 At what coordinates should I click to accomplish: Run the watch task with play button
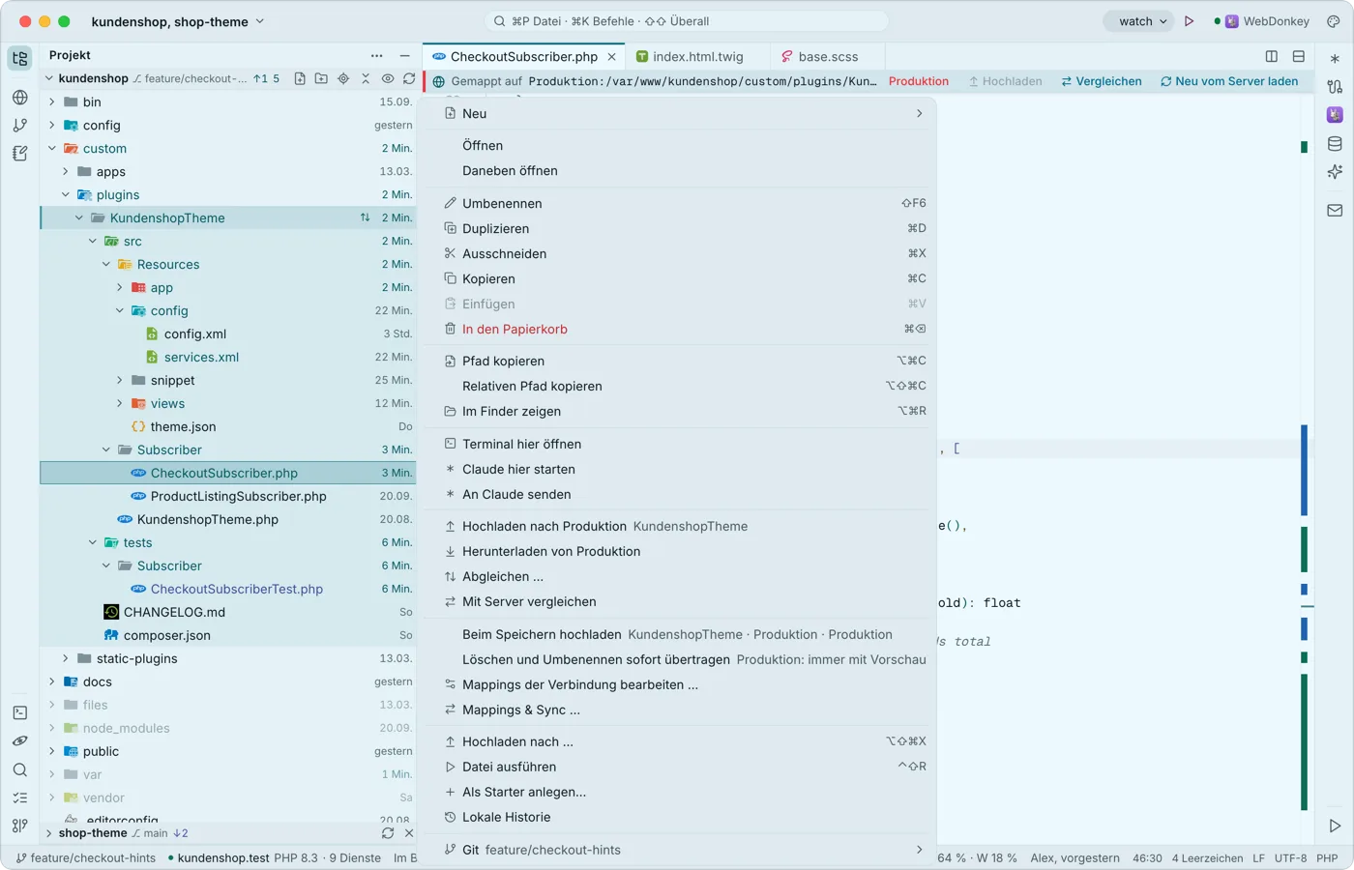[1190, 21]
